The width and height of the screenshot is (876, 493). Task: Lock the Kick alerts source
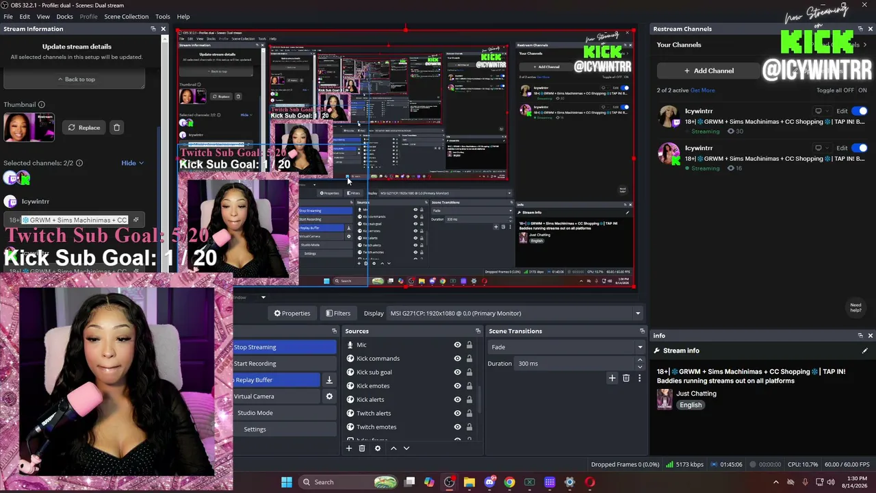469,400
